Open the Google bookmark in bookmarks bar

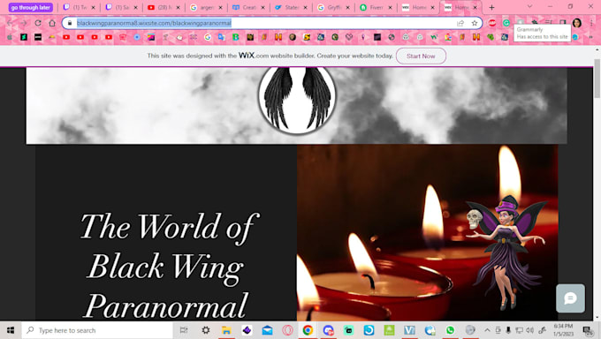tap(208, 37)
